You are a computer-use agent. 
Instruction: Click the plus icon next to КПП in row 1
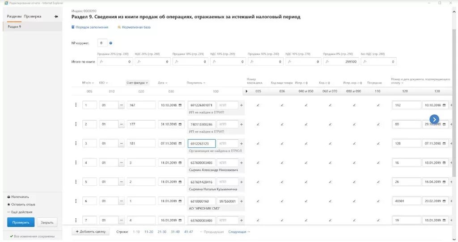(242, 105)
